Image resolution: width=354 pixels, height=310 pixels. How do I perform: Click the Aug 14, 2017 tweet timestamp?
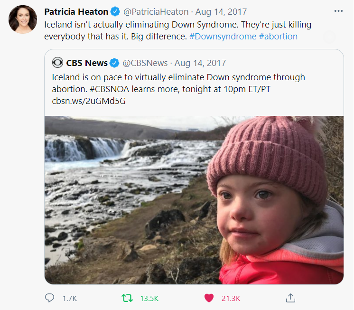221,12
